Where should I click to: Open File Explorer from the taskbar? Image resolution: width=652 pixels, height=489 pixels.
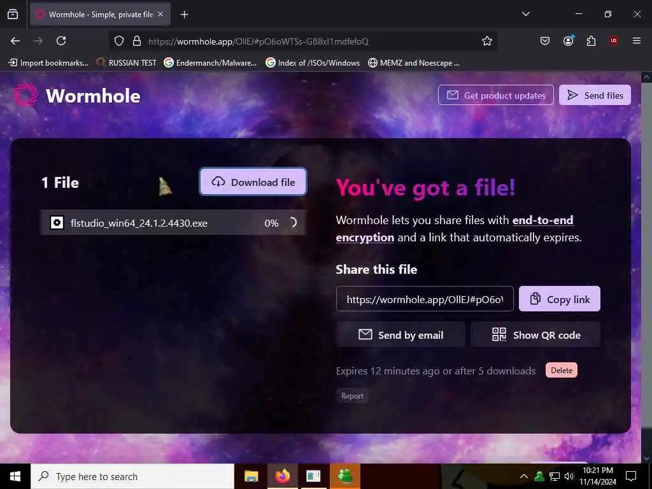[x=251, y=476]
